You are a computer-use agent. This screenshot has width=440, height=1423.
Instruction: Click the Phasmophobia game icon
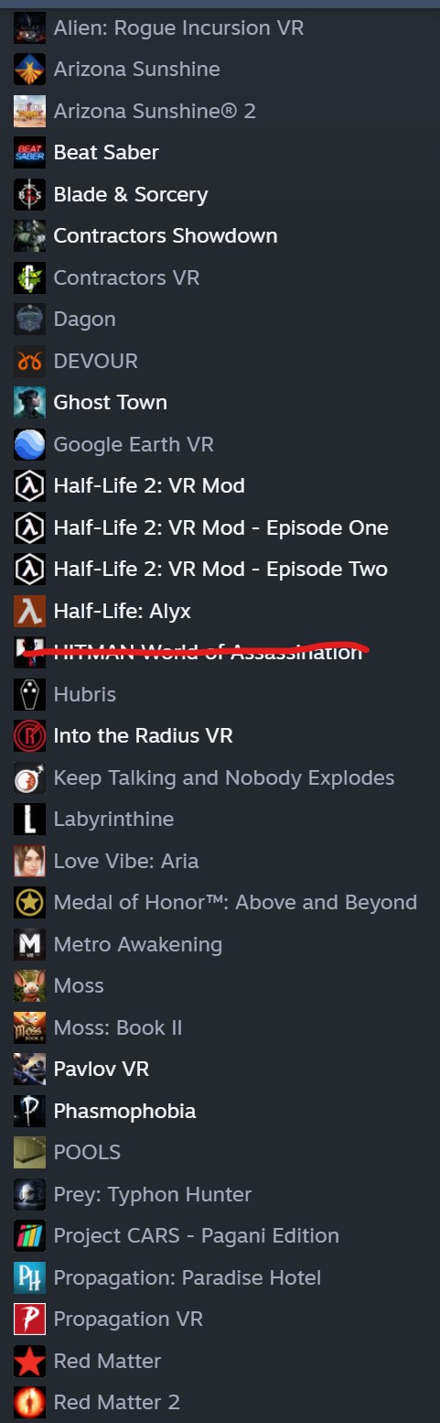[29, 1111]
